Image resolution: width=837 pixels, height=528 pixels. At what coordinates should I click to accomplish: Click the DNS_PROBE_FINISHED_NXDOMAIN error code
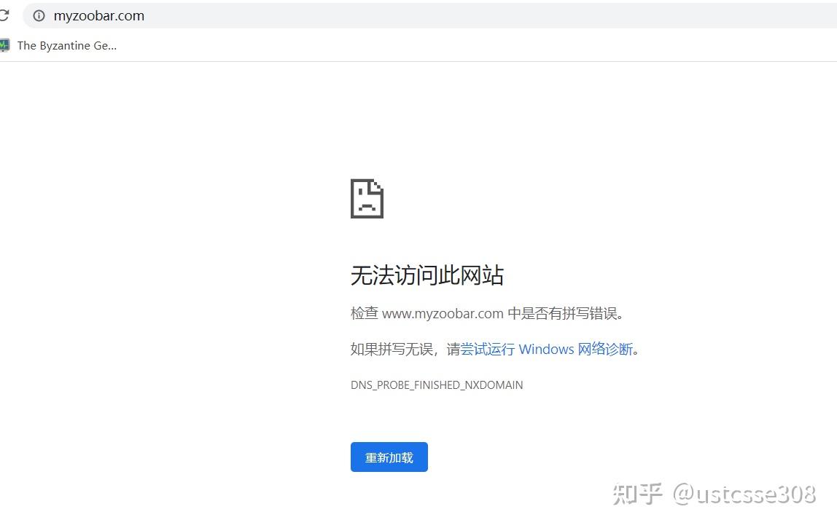pos(437,385)
